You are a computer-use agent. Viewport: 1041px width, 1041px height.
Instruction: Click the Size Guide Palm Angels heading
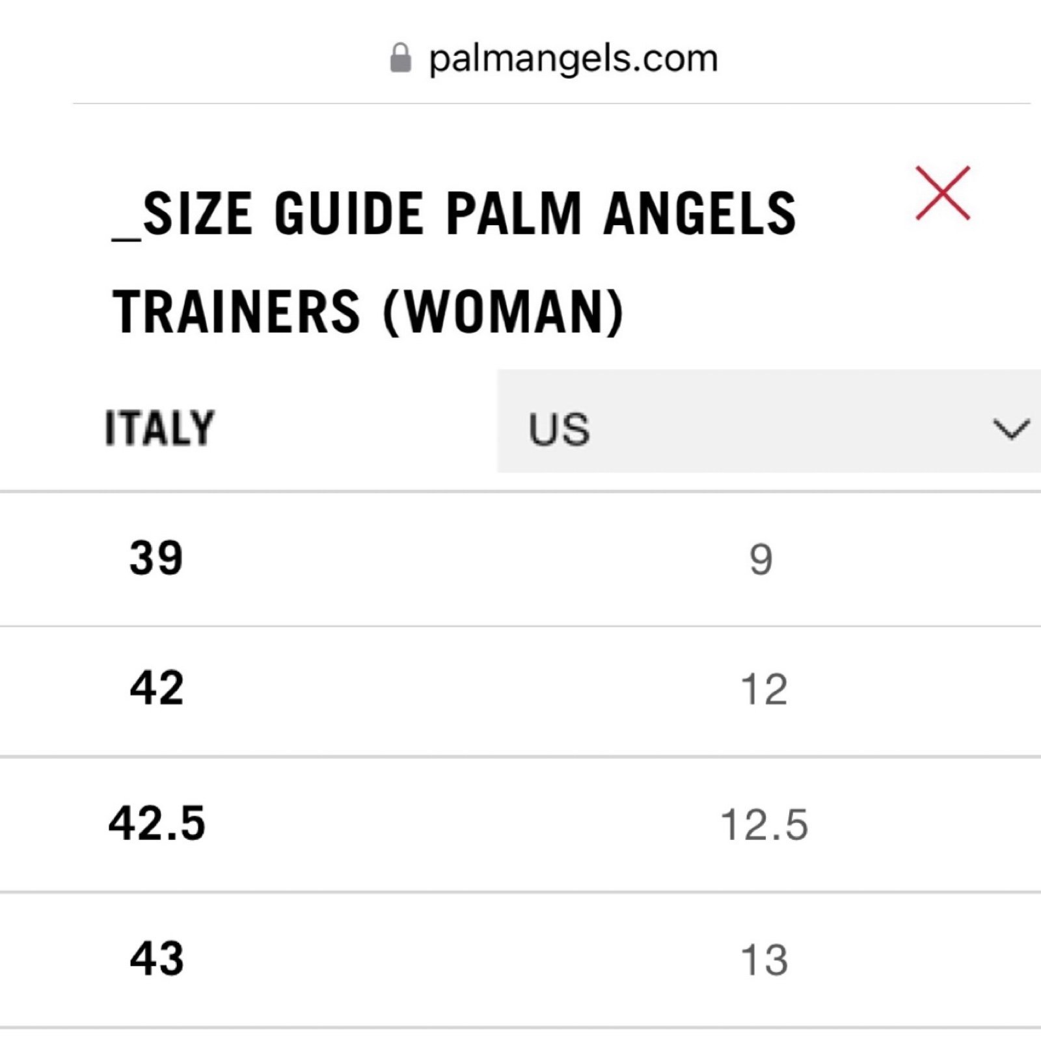(454, 213)
